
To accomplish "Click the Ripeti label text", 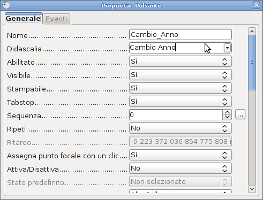I will 16,129.
